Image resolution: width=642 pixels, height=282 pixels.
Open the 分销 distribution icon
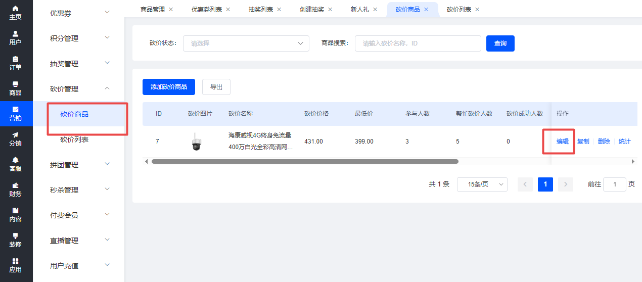pyautogui.click(x=16, y=138)
